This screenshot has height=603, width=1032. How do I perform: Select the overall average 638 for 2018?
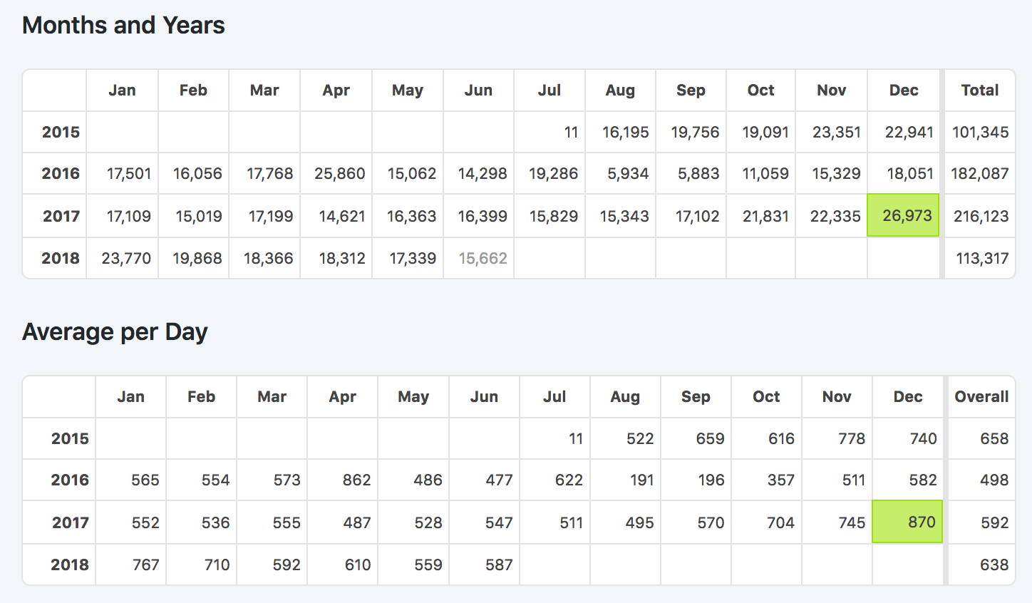click(x=994, y=565)
